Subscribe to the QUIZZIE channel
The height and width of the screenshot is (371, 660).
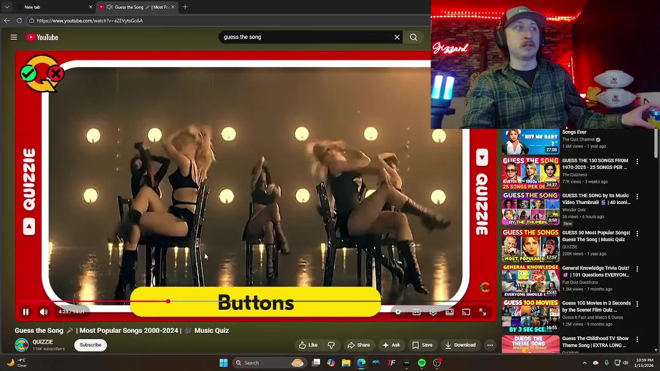90,345
